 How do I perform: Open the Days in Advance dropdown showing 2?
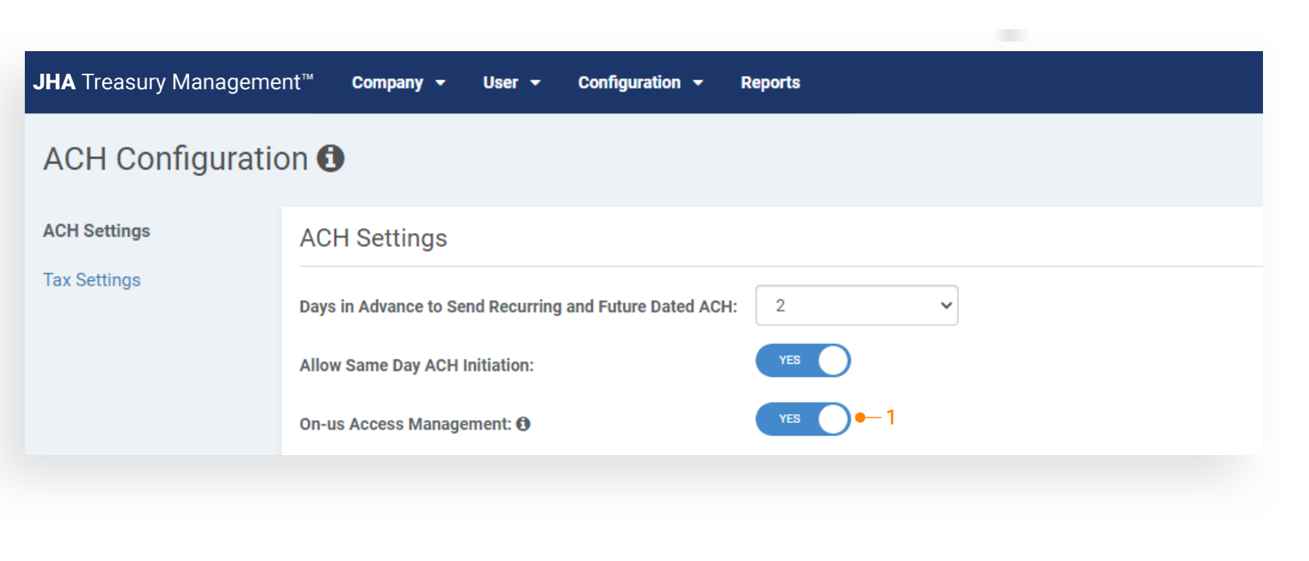coord(856,305)
